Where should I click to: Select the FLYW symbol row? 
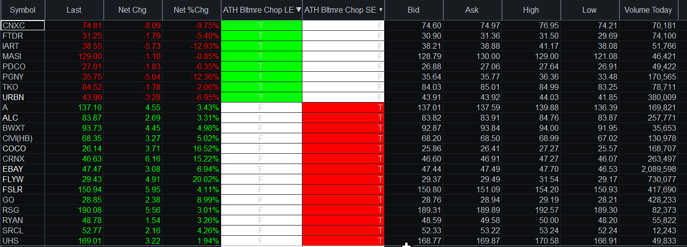click(x=23, y=179)
